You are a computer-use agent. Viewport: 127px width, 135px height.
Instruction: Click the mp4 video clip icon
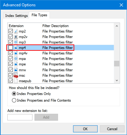(x=16, y=48)
